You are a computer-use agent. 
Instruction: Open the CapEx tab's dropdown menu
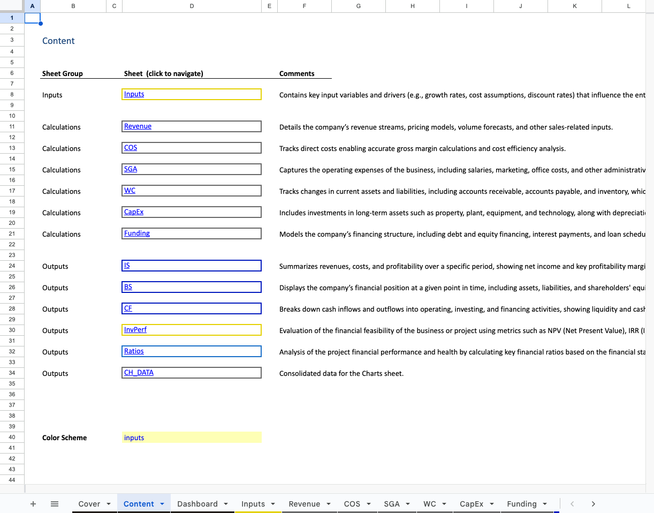tap(491, 504)
